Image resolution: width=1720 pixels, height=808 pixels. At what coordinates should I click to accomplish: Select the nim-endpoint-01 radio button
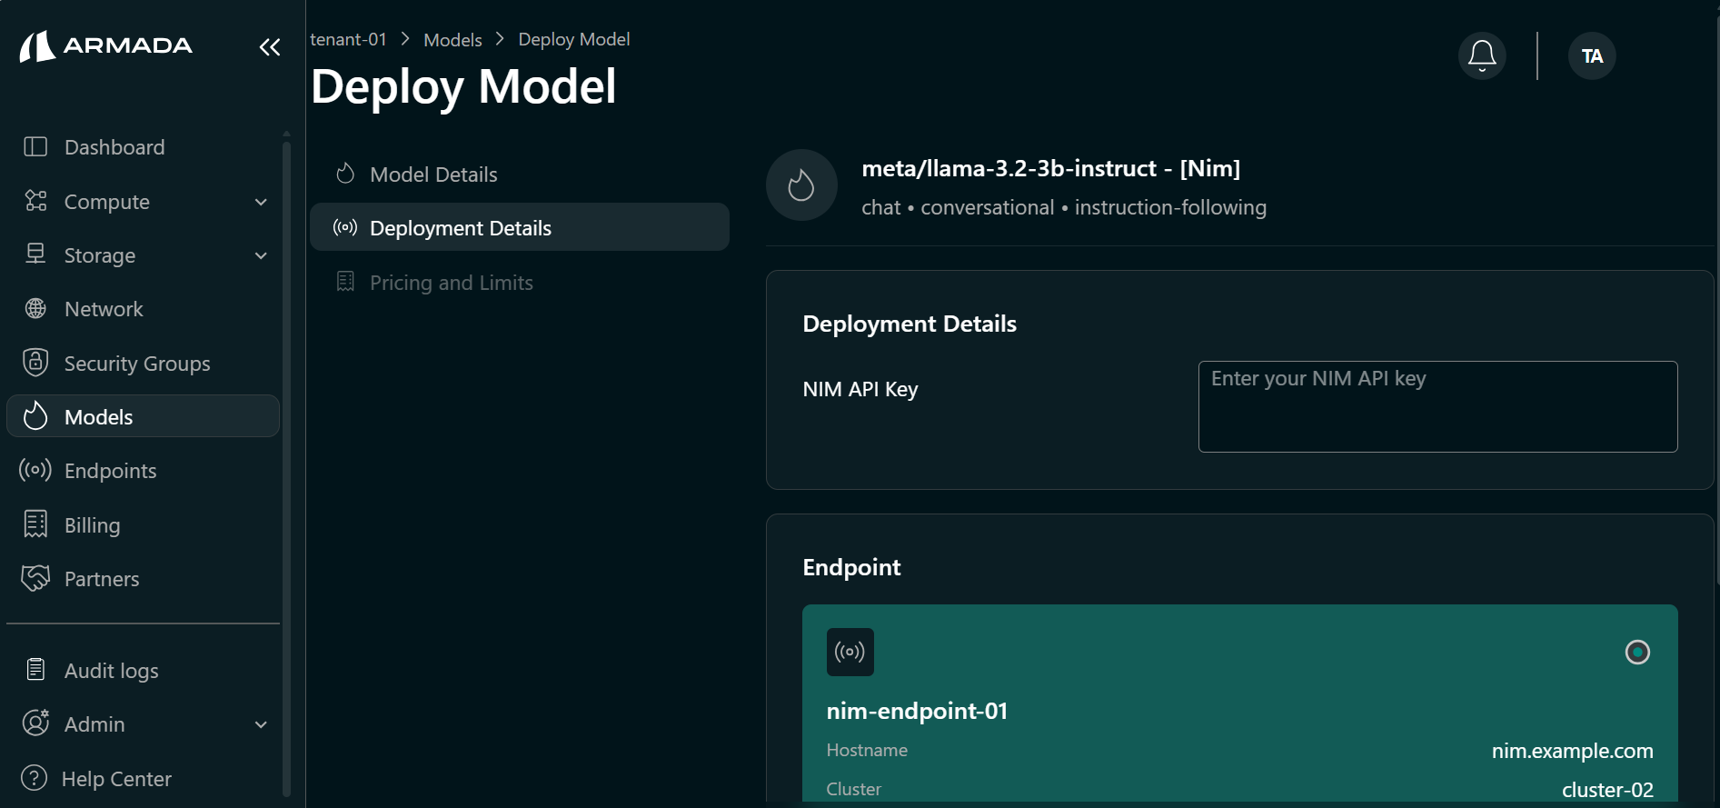pos(1637,652)
